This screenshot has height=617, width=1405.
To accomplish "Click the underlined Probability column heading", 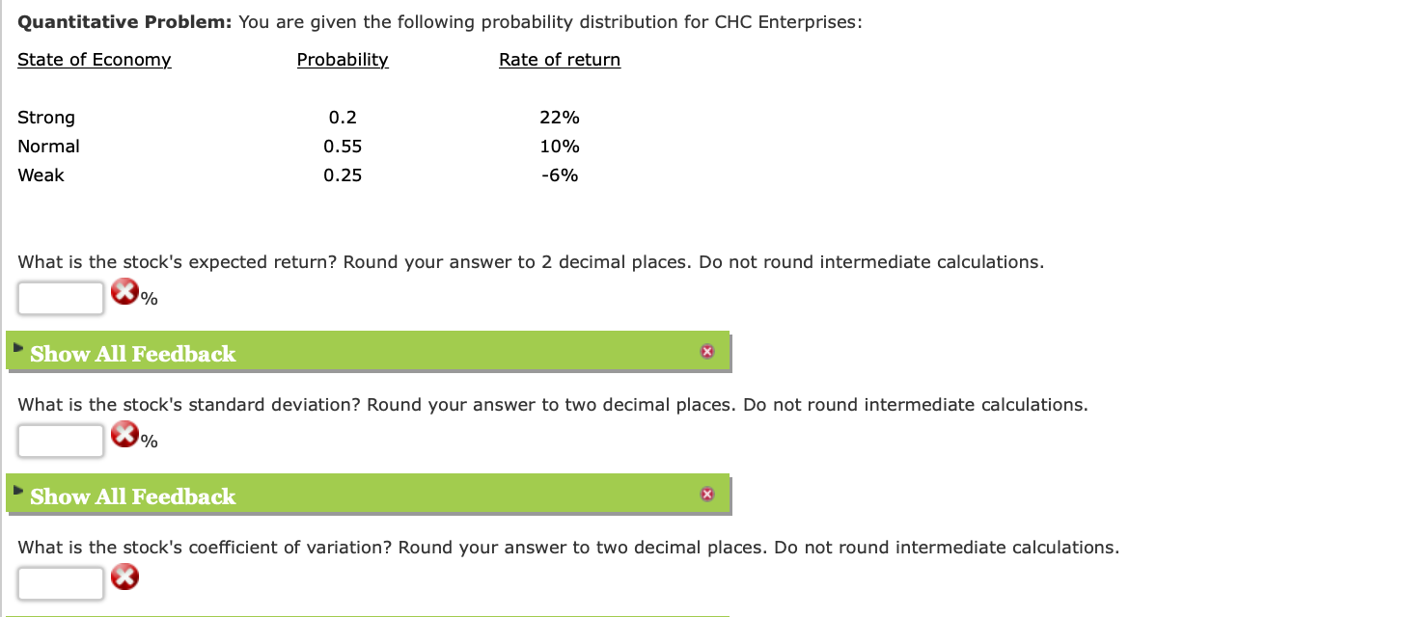I will click(343, 60).
